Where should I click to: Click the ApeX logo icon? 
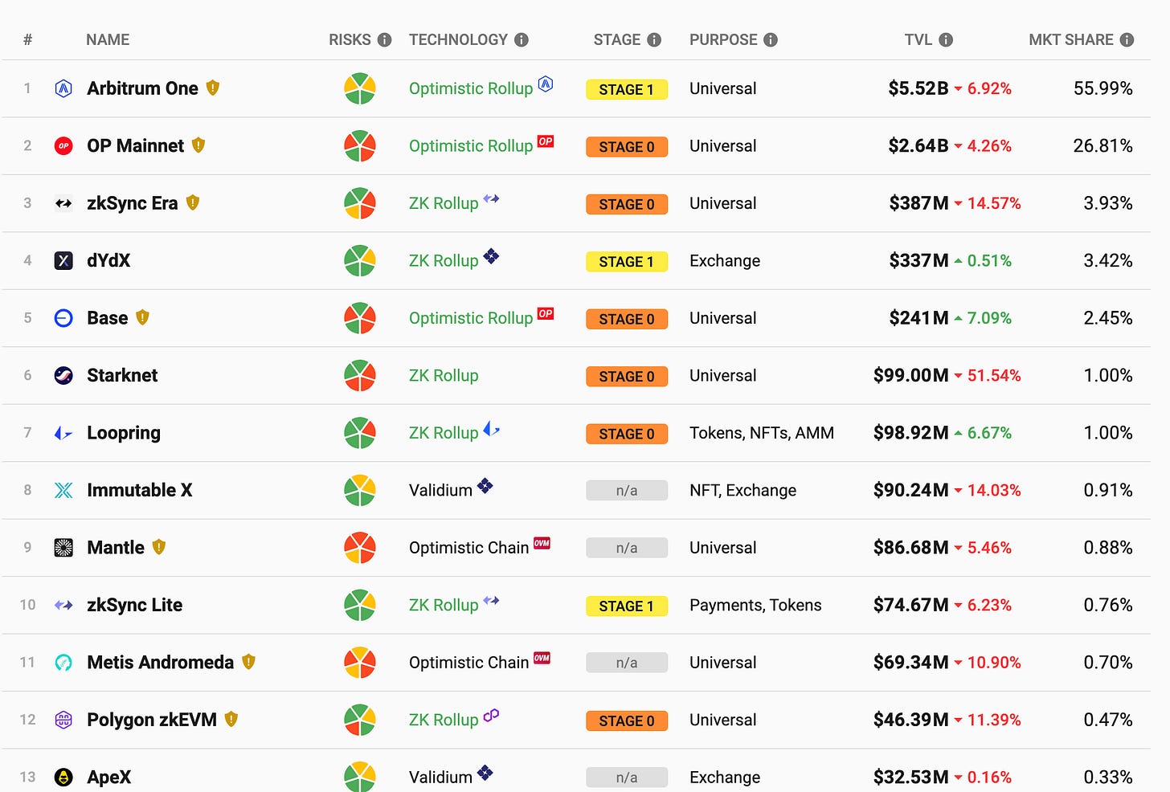[x=63, y=778]
